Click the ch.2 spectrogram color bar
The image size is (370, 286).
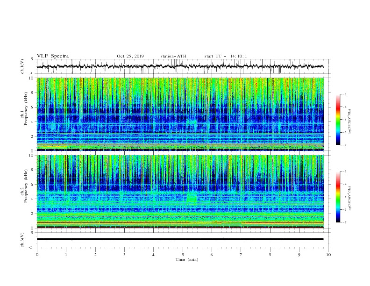338,197
